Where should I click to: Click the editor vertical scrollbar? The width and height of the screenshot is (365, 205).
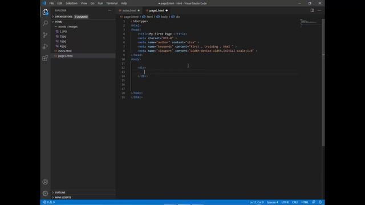(323, 82)
